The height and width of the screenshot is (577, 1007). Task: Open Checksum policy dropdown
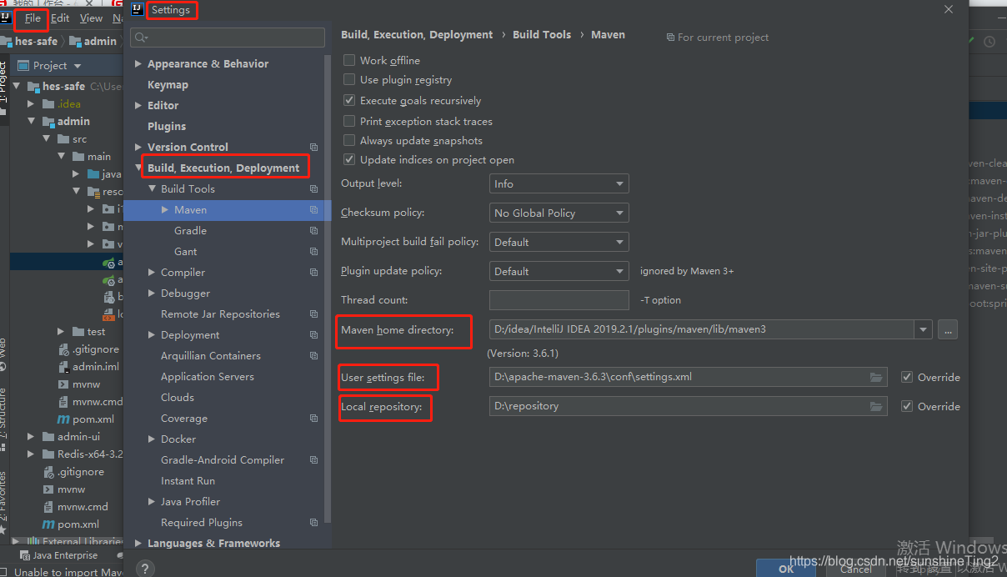click(x=559, y=213)
